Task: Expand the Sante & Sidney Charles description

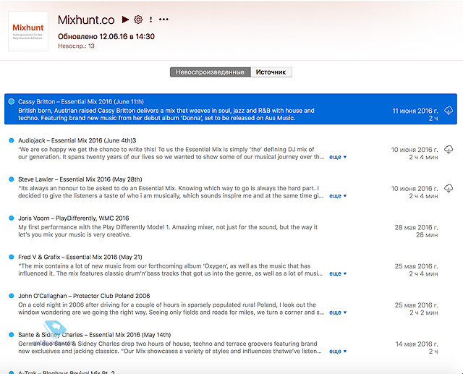Action: 338,352
